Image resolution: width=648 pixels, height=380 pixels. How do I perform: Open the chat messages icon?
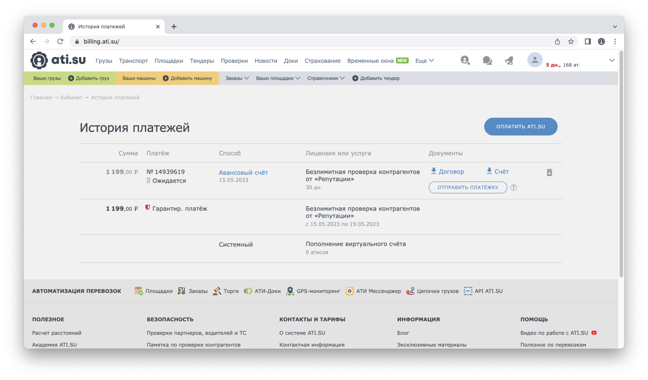click(x=487, y=61)
